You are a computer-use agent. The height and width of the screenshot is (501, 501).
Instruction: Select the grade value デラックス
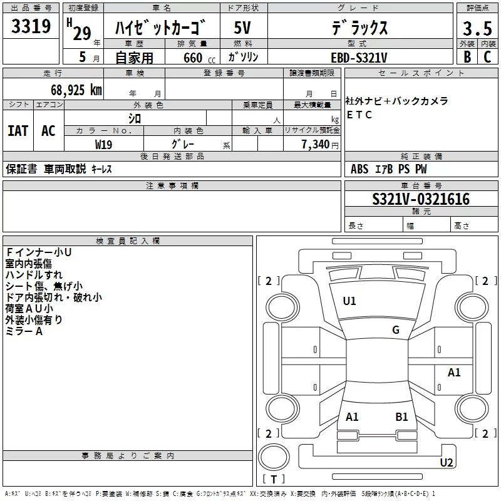[x=359, y=28]
